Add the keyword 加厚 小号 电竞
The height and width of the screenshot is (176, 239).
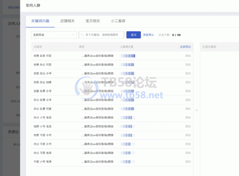(x=188, y=126)
